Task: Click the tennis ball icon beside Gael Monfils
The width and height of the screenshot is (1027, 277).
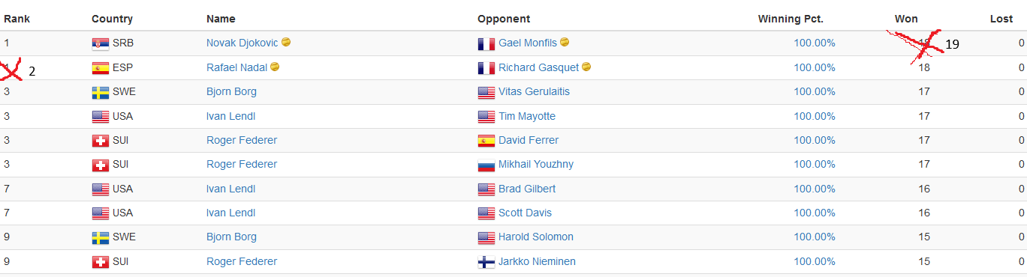Action: click(x=565, y=43)
